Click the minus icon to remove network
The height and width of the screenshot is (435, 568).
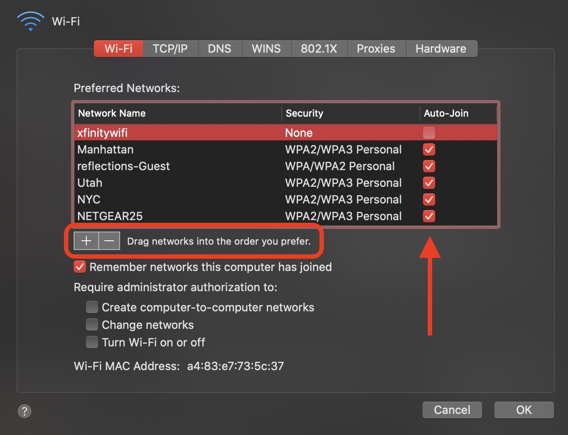pyautogui.click(x=110, y=241)
